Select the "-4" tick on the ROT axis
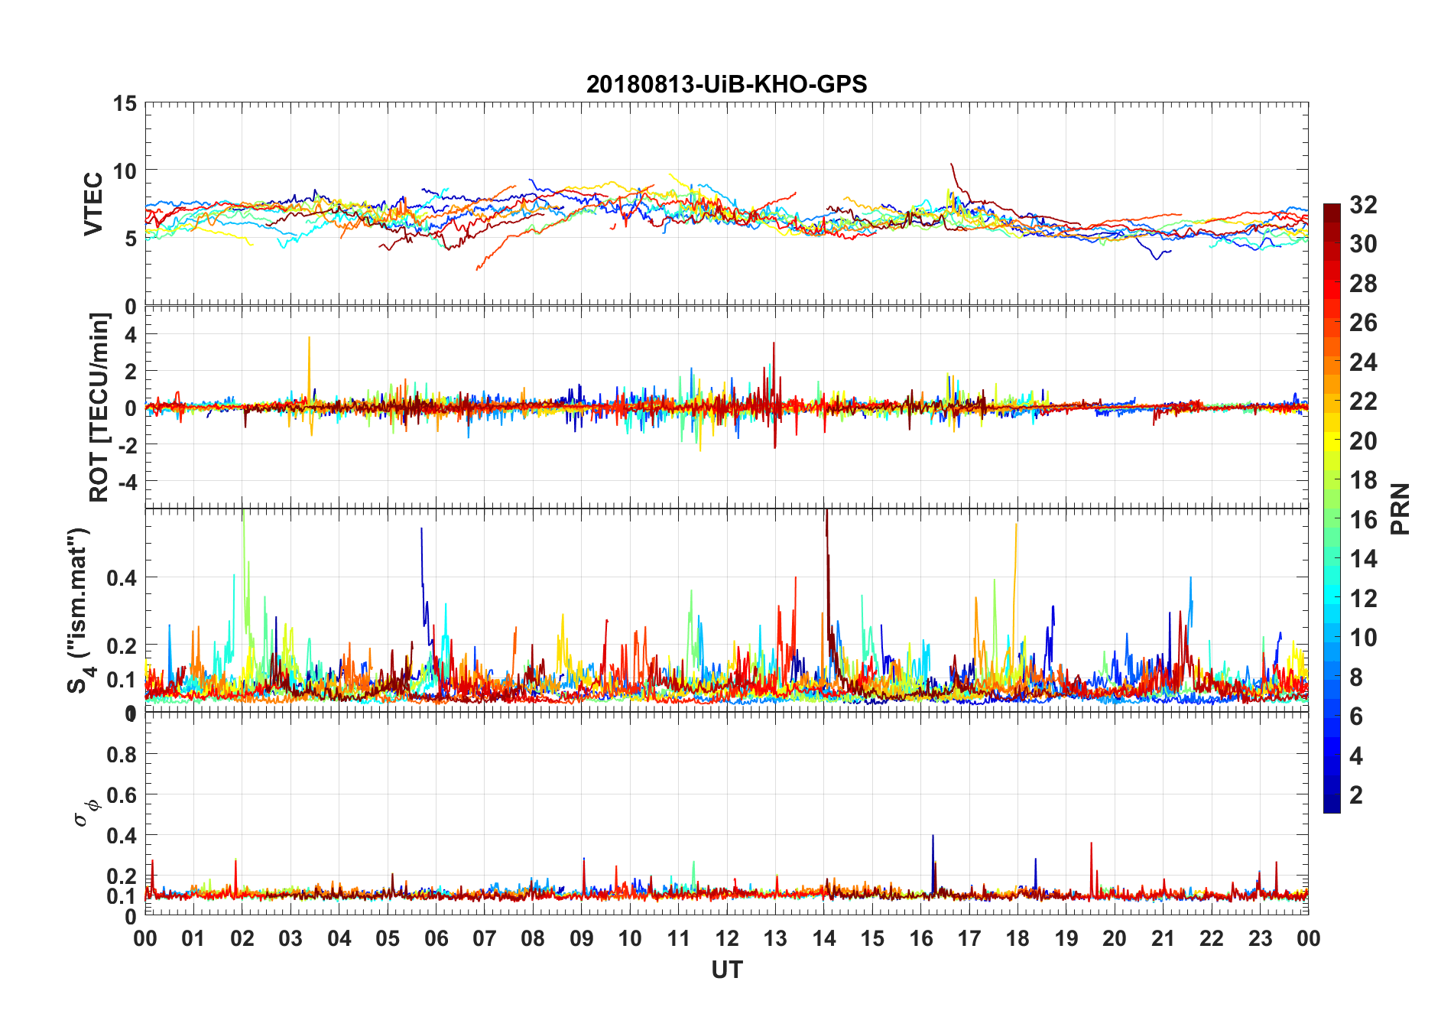 [127, 483]
